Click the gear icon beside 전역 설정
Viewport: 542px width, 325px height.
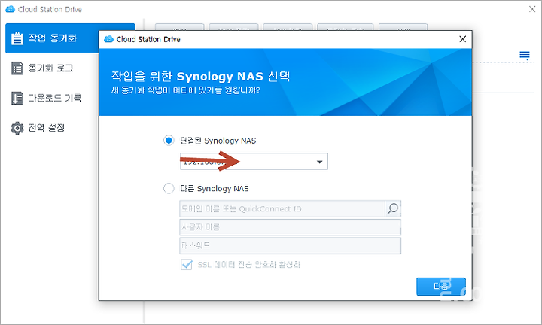coord(17,128)
